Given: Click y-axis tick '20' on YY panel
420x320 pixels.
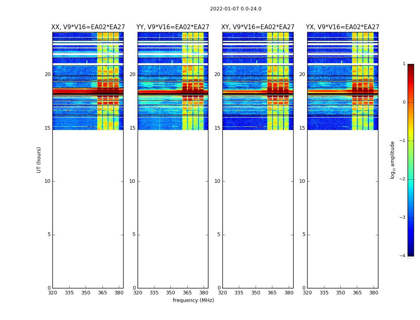Looking at the screenshot, I should [132, 74].
